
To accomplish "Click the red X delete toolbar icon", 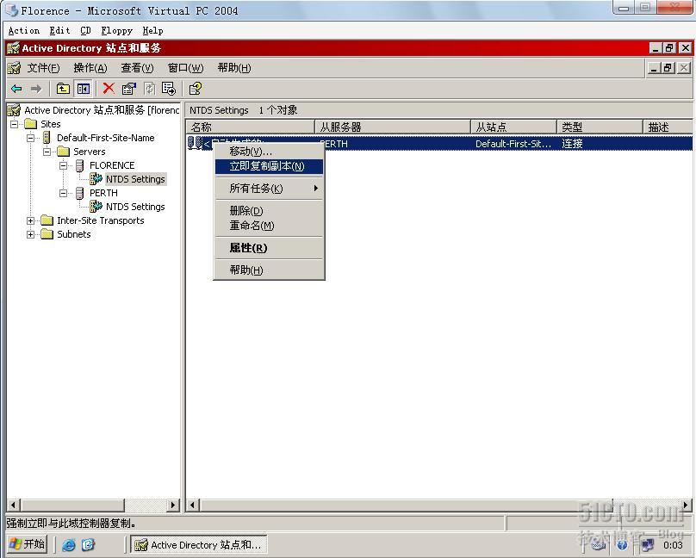I will tap(109, 89).
